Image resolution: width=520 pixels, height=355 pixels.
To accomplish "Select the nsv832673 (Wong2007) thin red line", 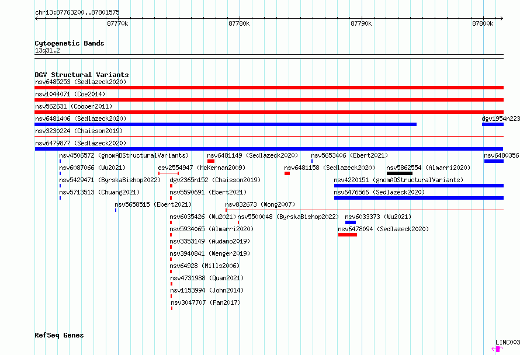I will pyautogui.click(x=365, y=210).
